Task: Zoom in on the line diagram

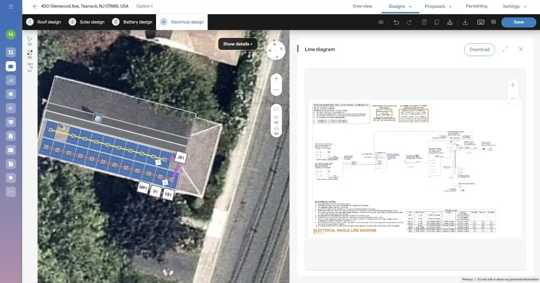Action: pos(513,85)
